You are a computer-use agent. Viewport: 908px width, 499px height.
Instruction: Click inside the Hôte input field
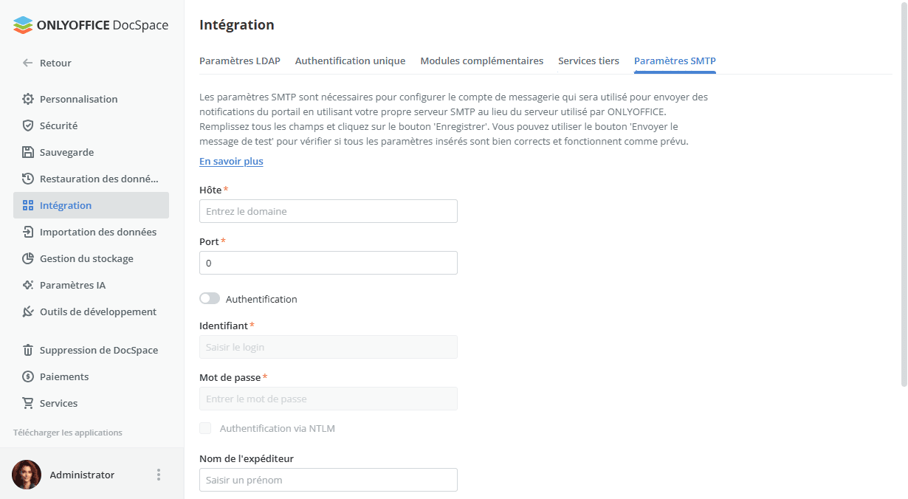[x=328, y=211]
